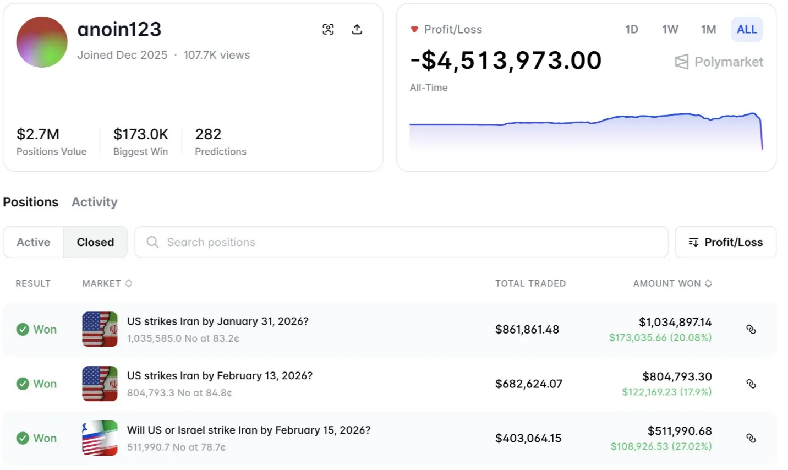Show the 1D profit range
Image resolution: width=788 pixels, height=470 pixels.
pos(632,30)
